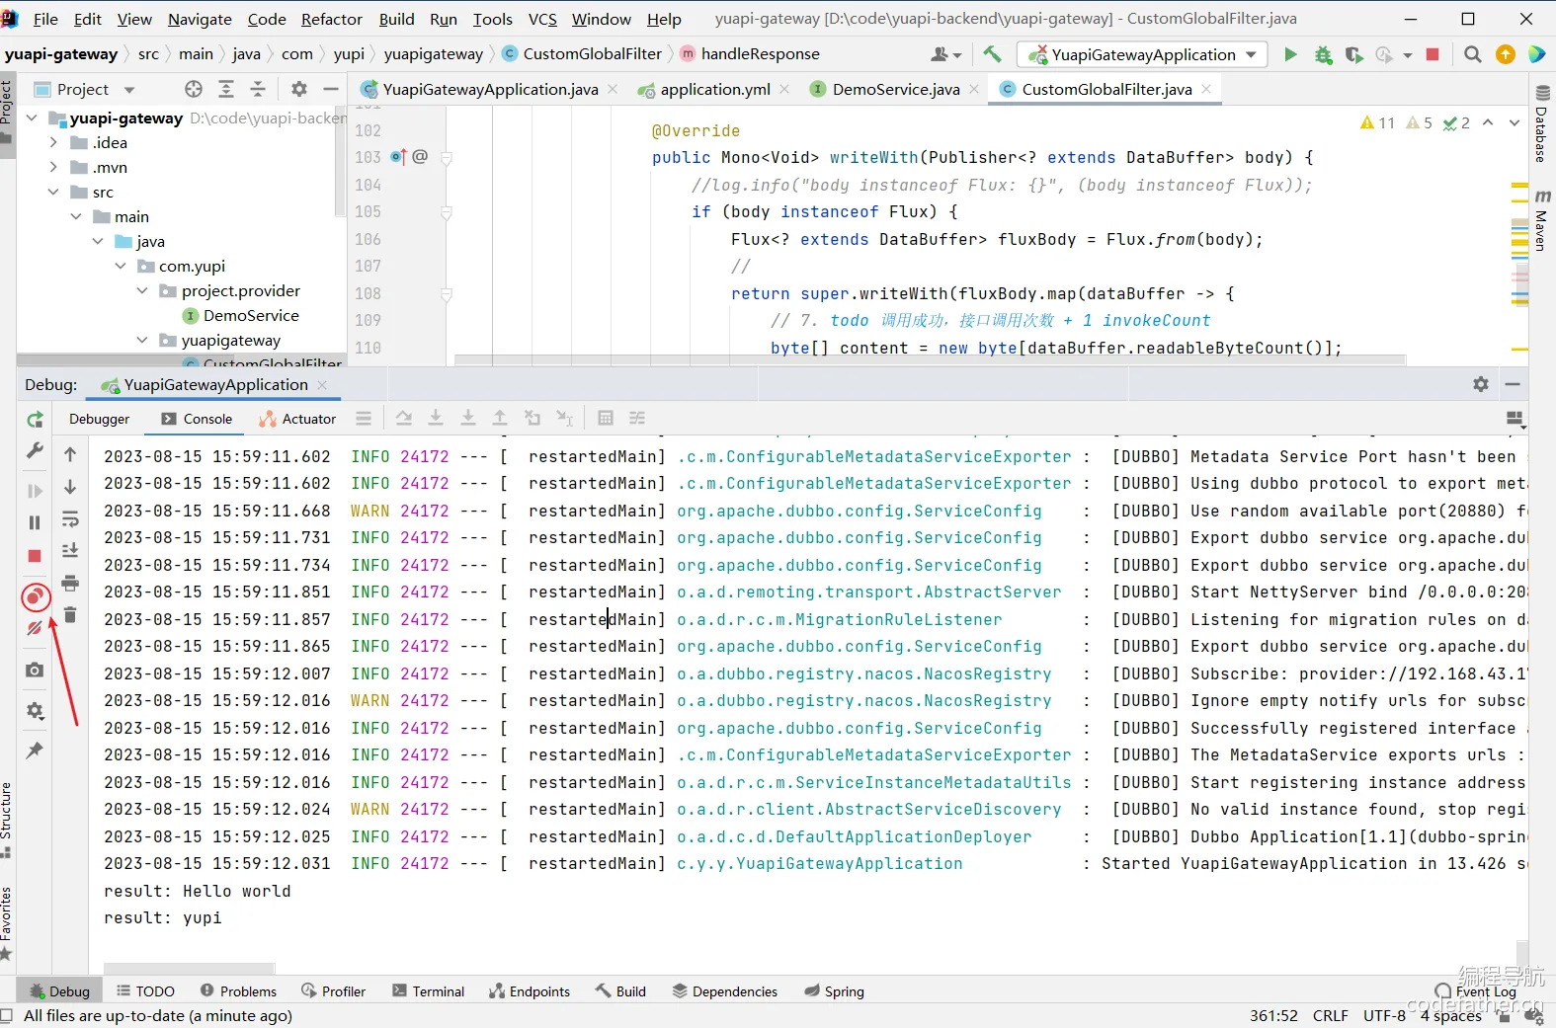Close the YuapiGatewayApplication.java editor tab
The width and height of the screenshot is (1556, 1028).
[614, 89]
